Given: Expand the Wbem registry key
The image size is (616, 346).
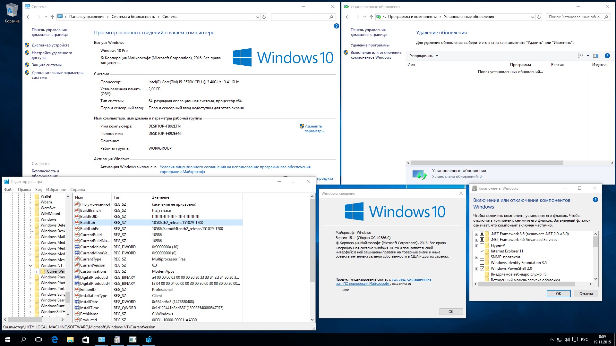Looking at the screenshot, I should [30, 202].
